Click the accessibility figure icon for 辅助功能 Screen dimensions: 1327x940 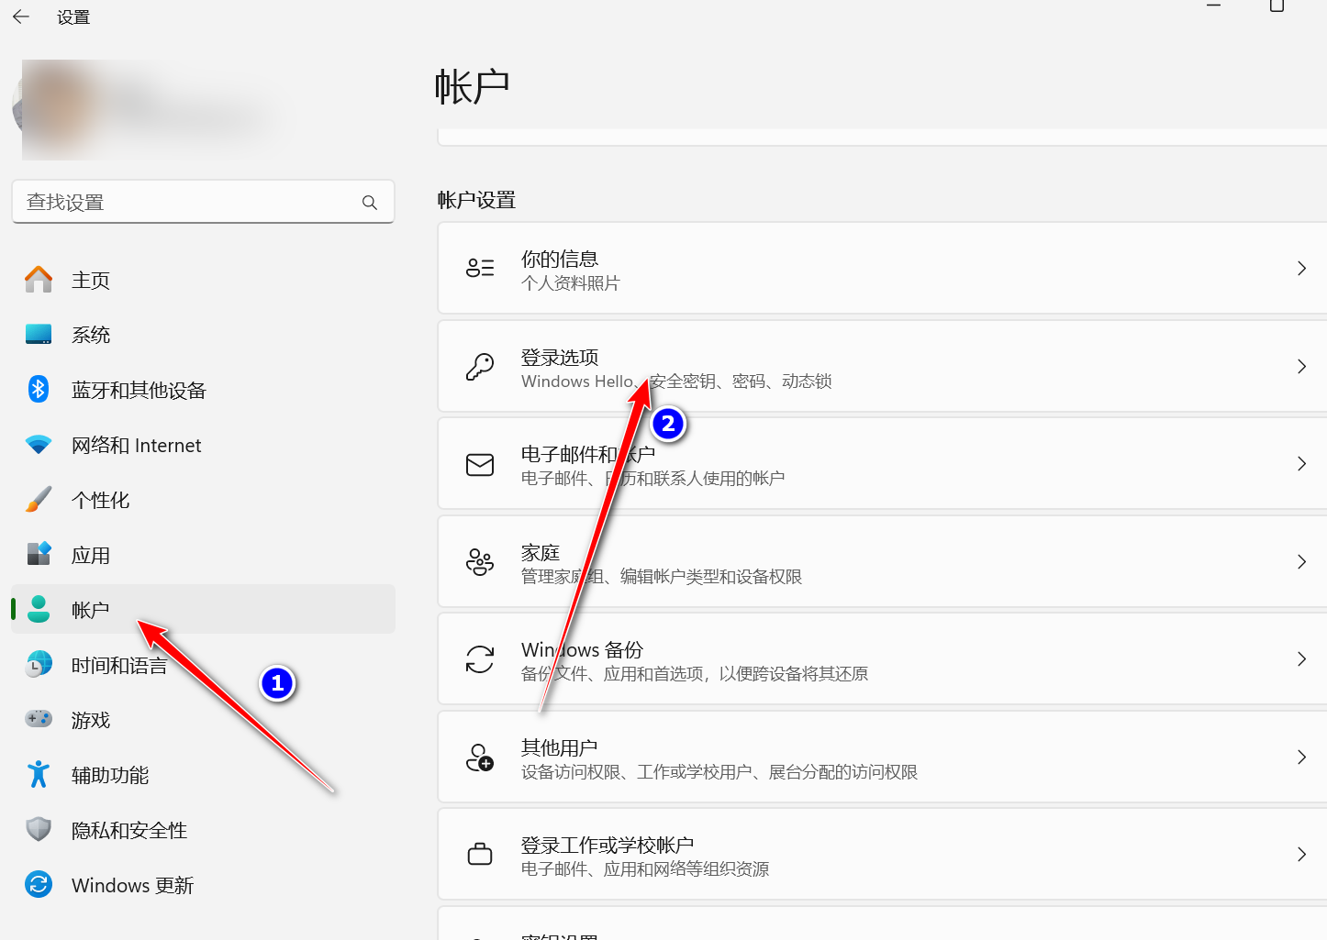38,774
